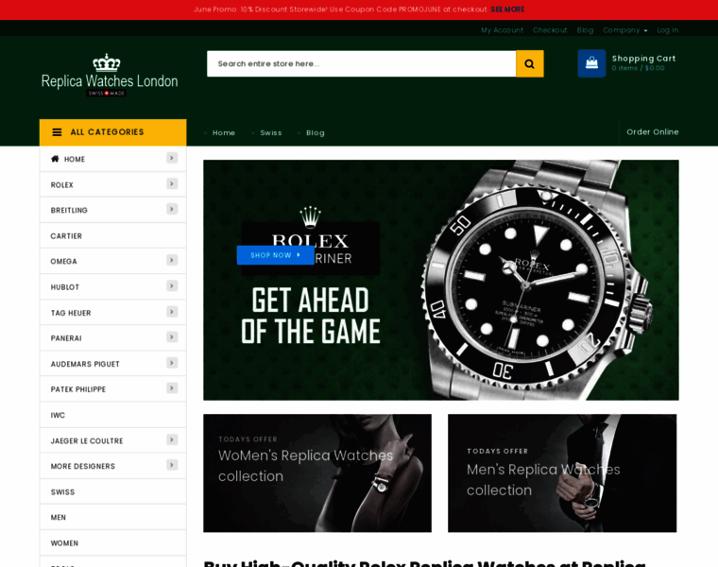Expand the Omega submenu arrow
Screen dimensions: 718x567
(172, 260)
